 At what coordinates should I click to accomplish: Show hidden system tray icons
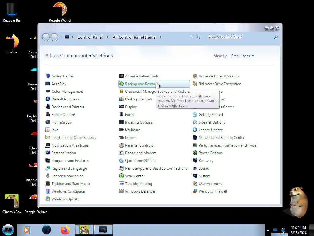268,230
